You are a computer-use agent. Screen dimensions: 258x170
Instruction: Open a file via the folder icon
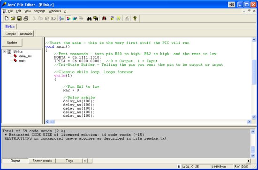pyautogui.click(x=13, y=18)
